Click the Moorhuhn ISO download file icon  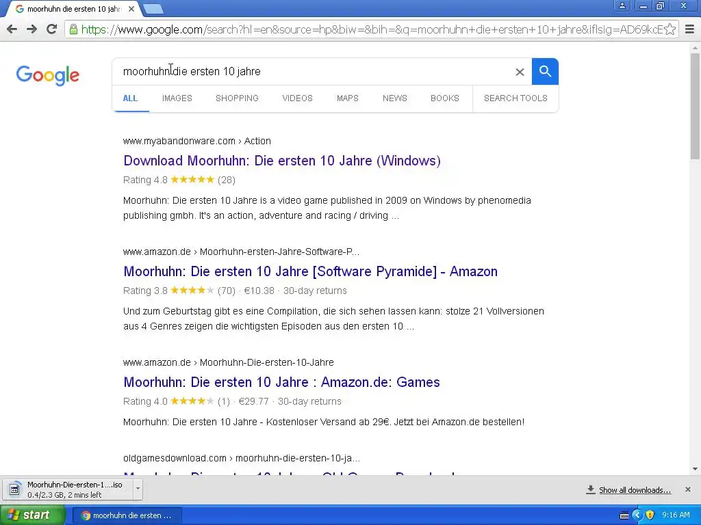14,489
